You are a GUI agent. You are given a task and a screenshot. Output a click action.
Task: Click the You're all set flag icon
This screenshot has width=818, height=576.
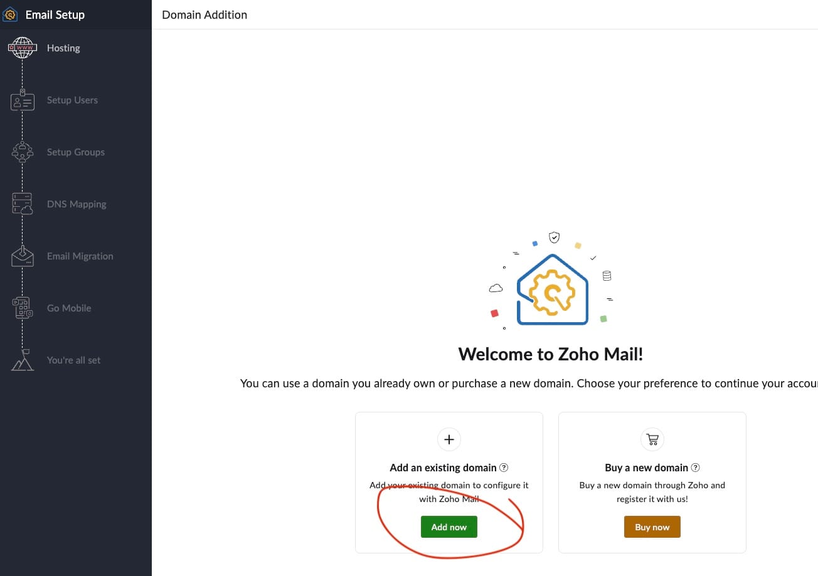click(x=23, y=360)
